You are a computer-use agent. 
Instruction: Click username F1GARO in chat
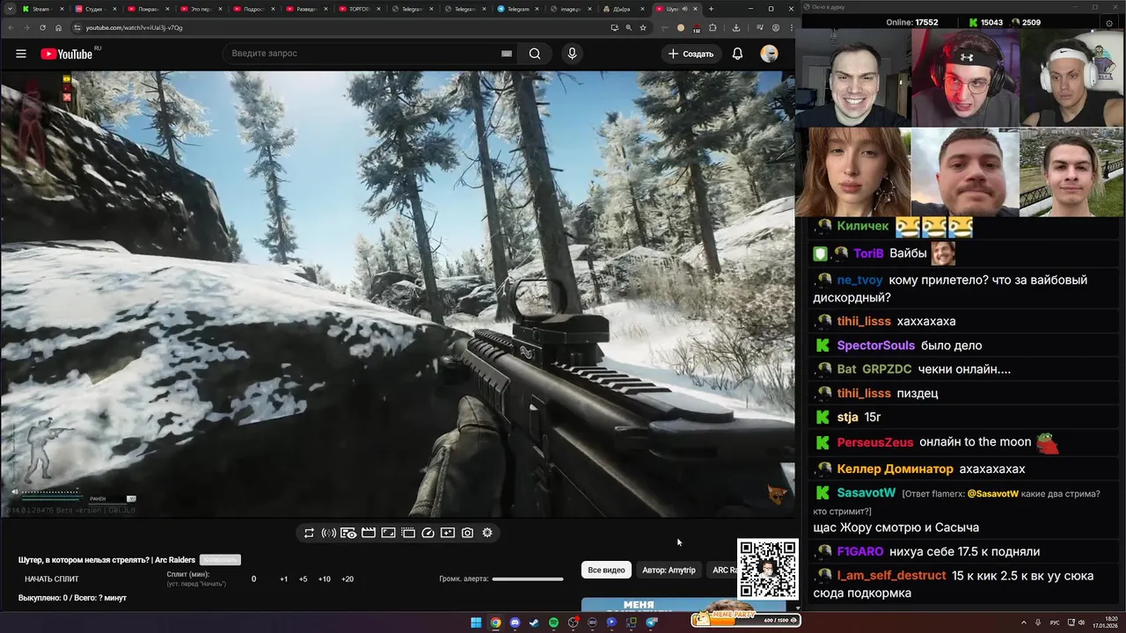coord(860,552)
